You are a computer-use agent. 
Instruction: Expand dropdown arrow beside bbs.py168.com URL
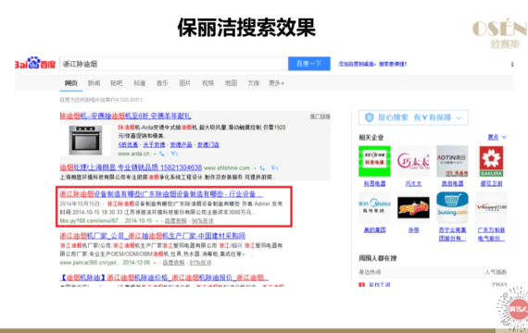(157, 221)
